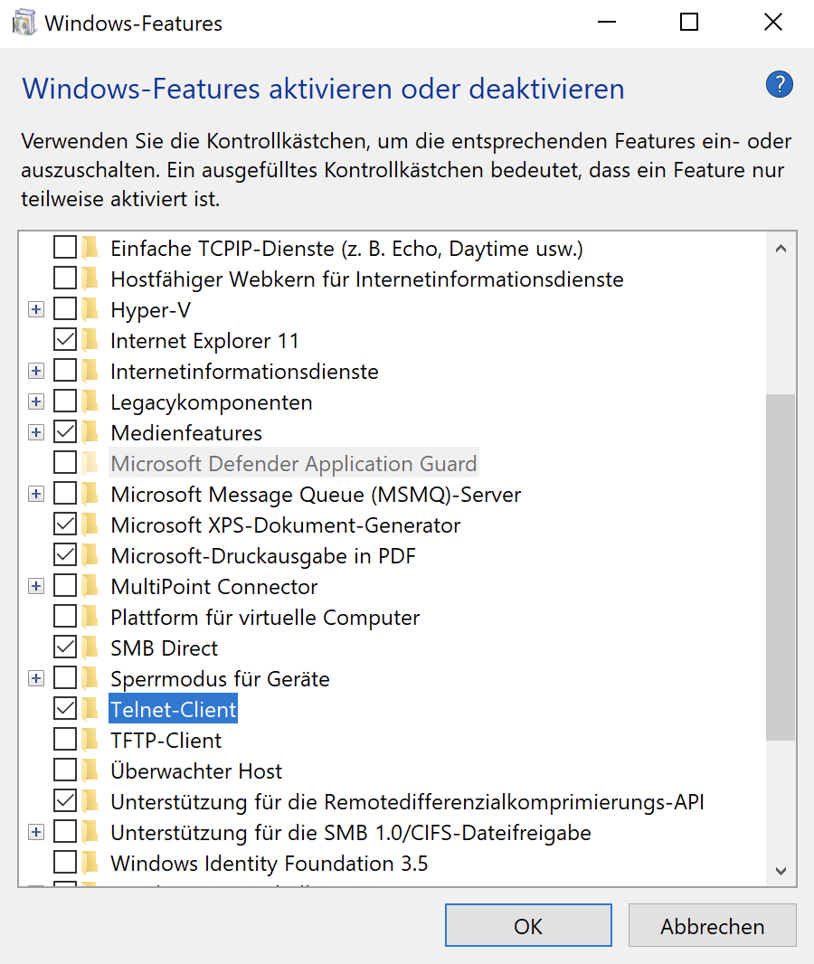The image size is (814, 964).
Task: Select the Medienfeatures label
Action: (186, 433)
